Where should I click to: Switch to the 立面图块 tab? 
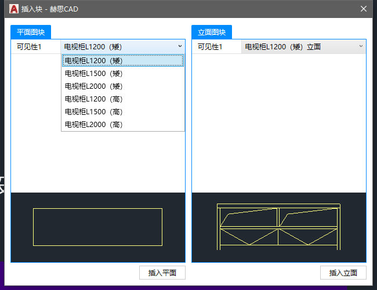(212, 32)
